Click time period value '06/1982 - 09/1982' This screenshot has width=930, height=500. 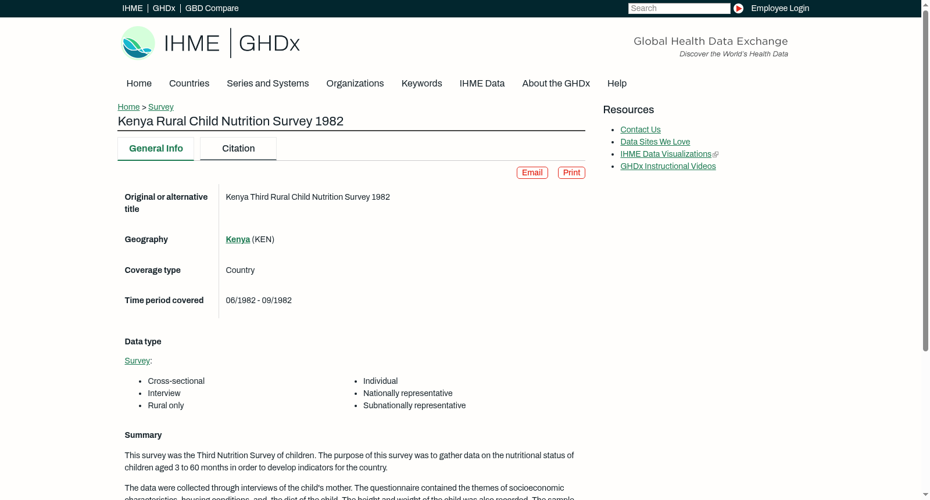coord(259,300)
